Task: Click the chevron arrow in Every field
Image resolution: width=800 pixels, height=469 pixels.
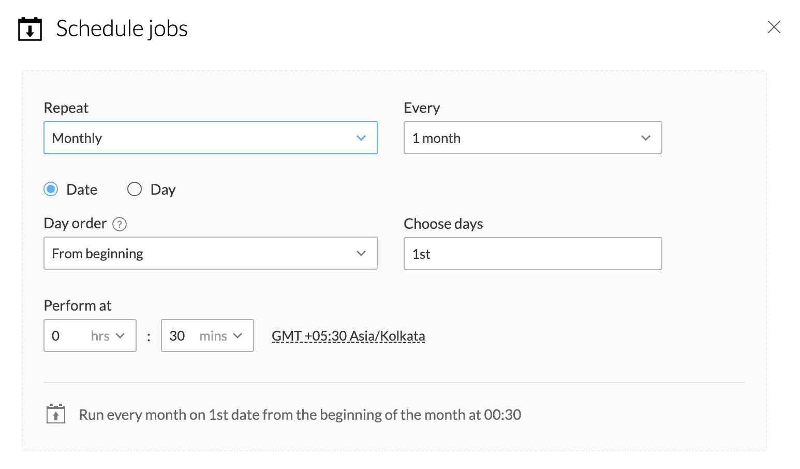Action: point(645,138)
